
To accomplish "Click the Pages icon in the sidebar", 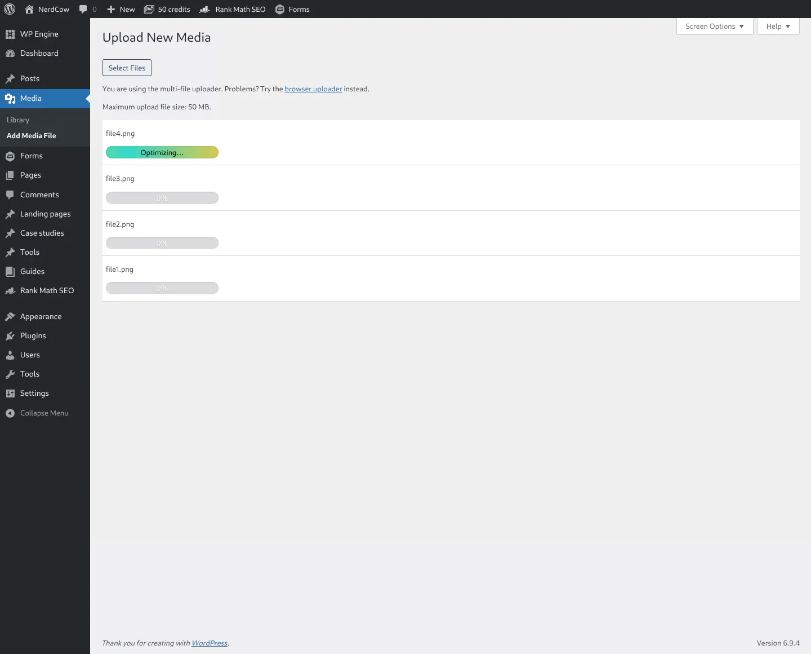I will (10, 175).
